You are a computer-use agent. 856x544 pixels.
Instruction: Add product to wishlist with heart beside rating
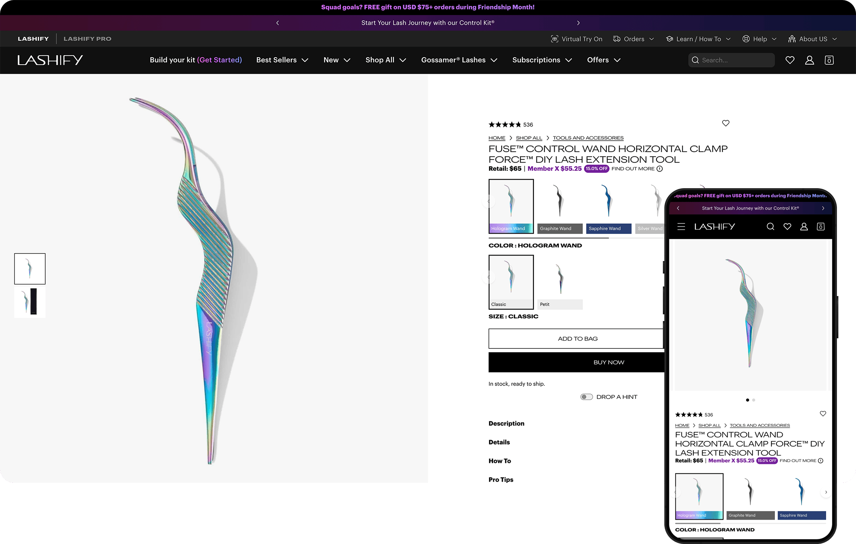[x=725, y=123]
